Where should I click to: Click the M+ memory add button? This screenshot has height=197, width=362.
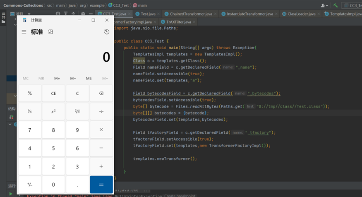tap(57, 79)
